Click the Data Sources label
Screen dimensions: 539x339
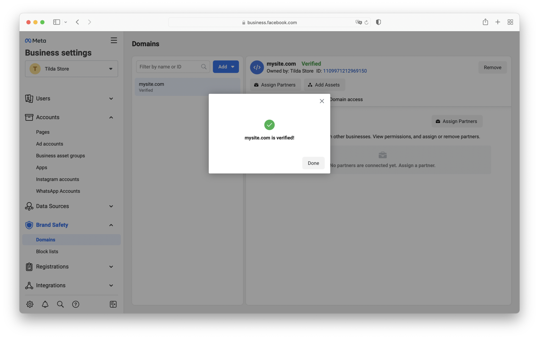[x=52, y=206]
